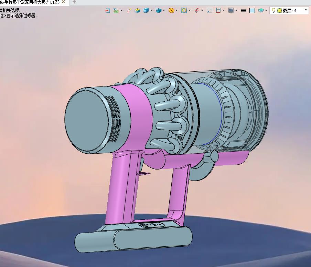Click the green sketch plane icon
This screenshot has width=311, height=267.
click(x=116, y=10)
